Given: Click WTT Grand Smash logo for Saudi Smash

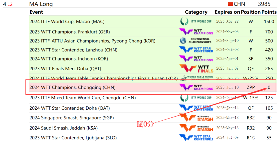Looking at the screenshot, I should (x=196, y=128).
